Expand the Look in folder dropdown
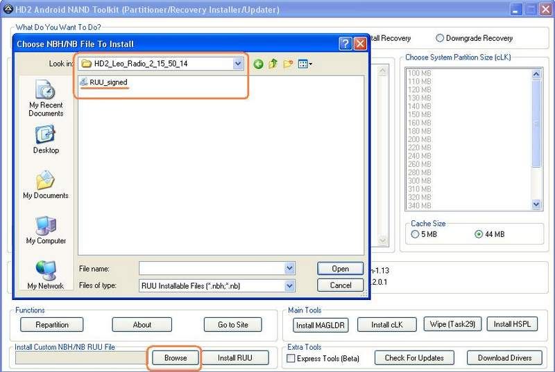The height and width of the screenshot is (372, 555). [238, 64]
